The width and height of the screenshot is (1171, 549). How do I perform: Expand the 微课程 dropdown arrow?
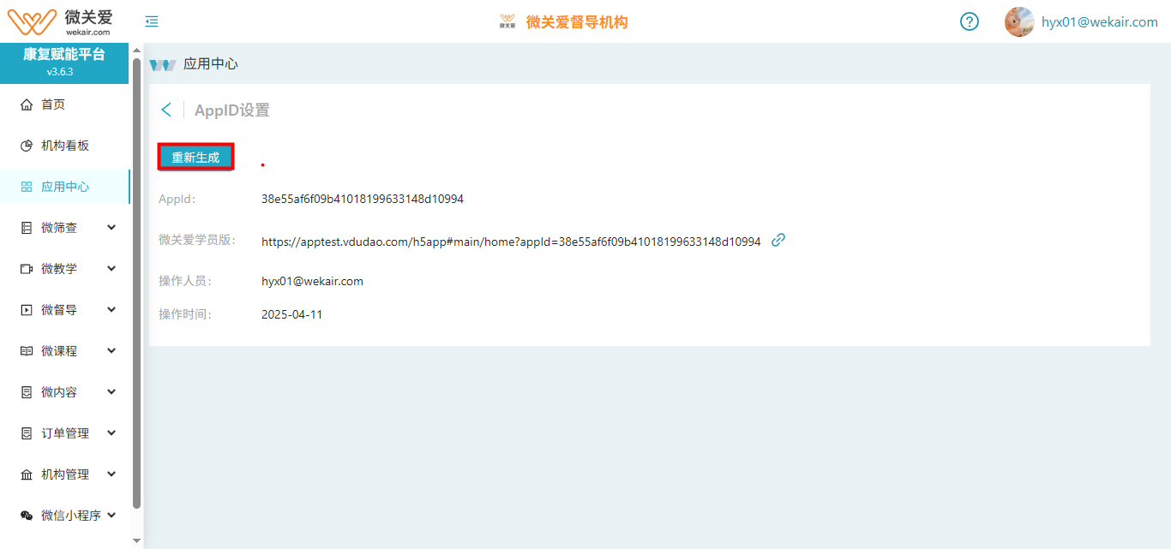tap(111, 351)
